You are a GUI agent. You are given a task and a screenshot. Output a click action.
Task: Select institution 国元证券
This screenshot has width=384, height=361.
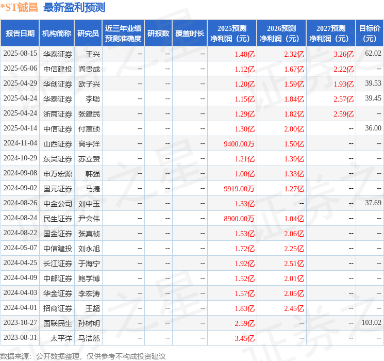click(x=58, y=189)
